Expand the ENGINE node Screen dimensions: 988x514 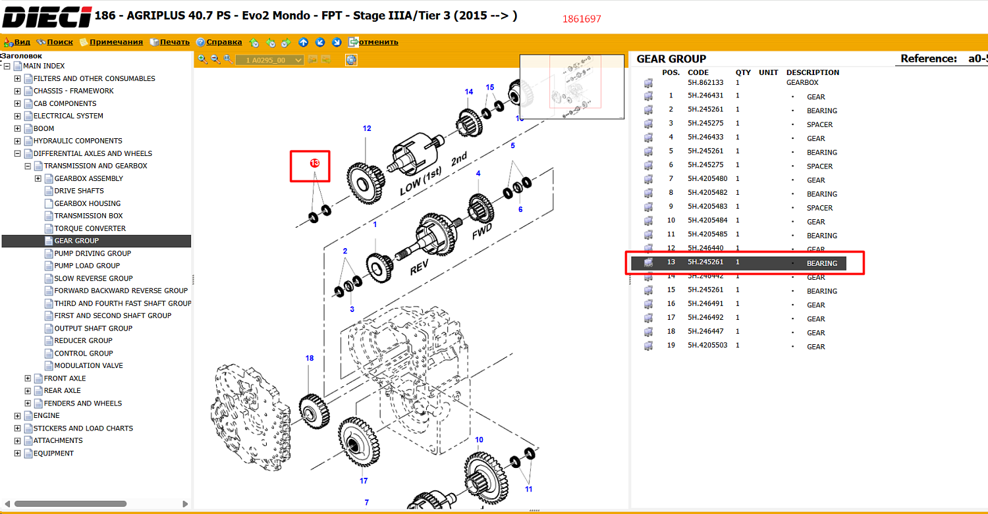[18, 416]
